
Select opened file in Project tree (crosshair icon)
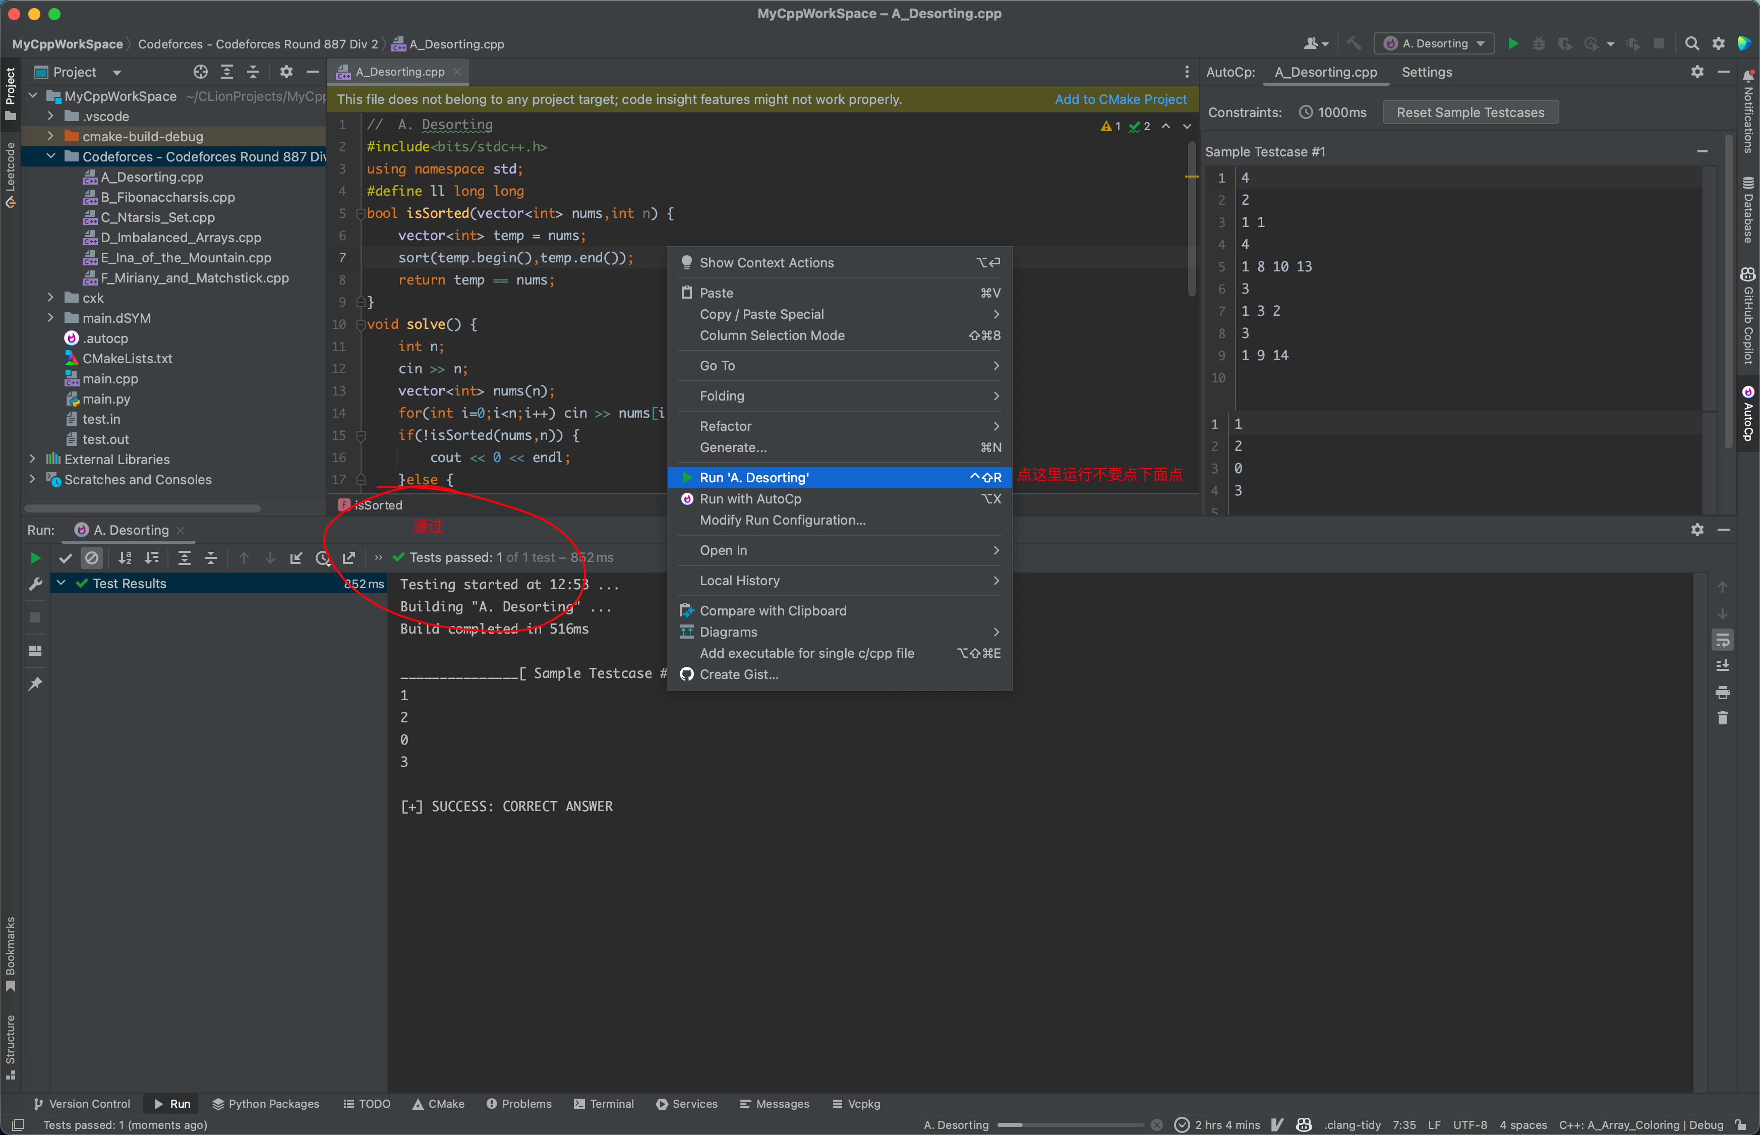200,72
